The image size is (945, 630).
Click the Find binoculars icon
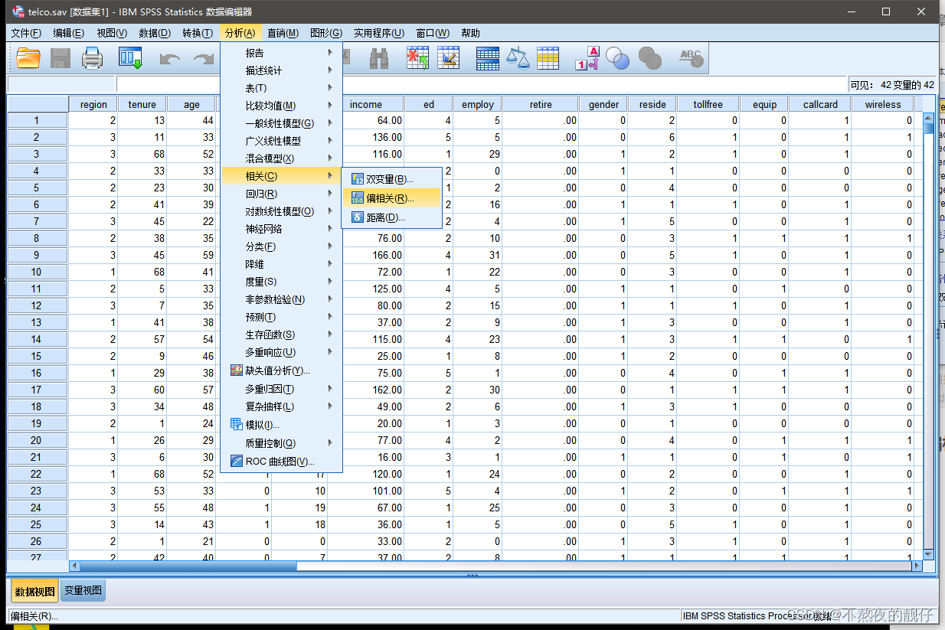point(379,58)
